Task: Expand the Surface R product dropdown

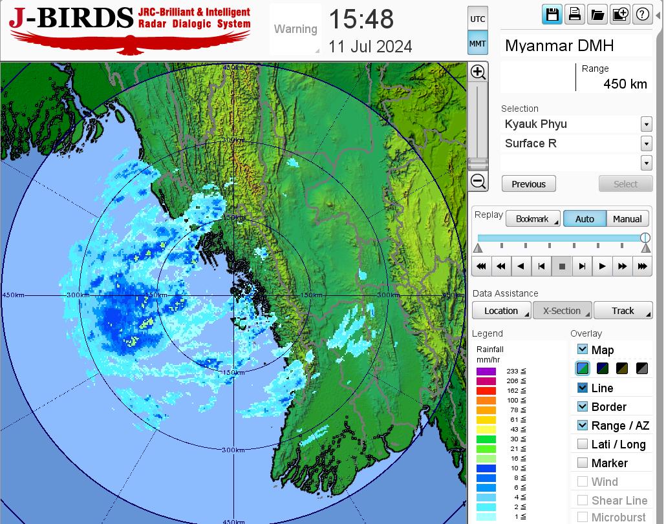Action: [646, 143]
